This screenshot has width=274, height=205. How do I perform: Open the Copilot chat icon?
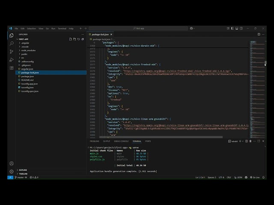pos(191,29)
